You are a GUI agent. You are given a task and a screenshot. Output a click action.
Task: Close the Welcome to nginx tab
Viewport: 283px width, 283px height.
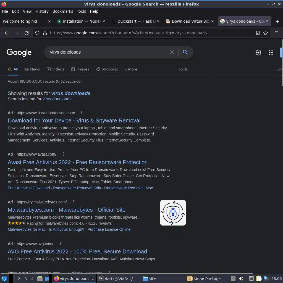(x=49, y=21)
